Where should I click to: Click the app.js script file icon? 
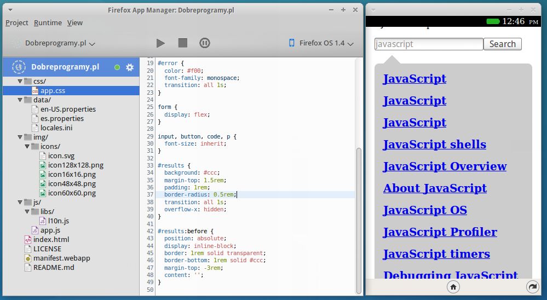coord(35,230)
